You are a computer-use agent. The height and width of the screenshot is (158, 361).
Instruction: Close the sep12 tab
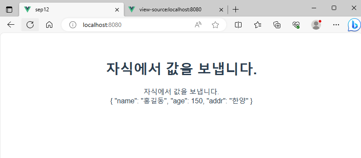(117, 10)
